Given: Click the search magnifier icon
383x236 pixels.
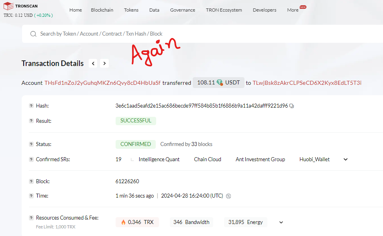Looking at the screenshot, I should [33, 34].
